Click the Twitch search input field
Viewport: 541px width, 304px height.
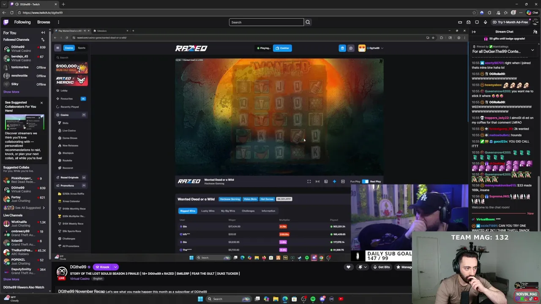coord(266,22)
